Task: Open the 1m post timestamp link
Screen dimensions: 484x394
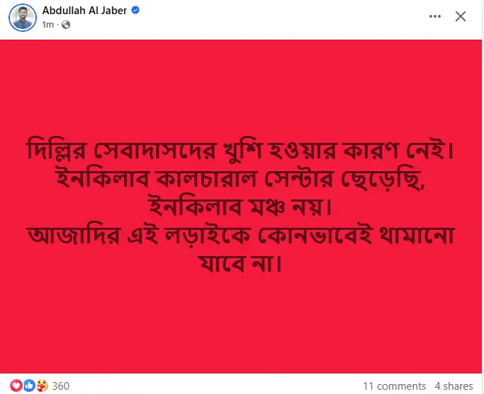Action: pyautogui.click(x=48, y=24)
